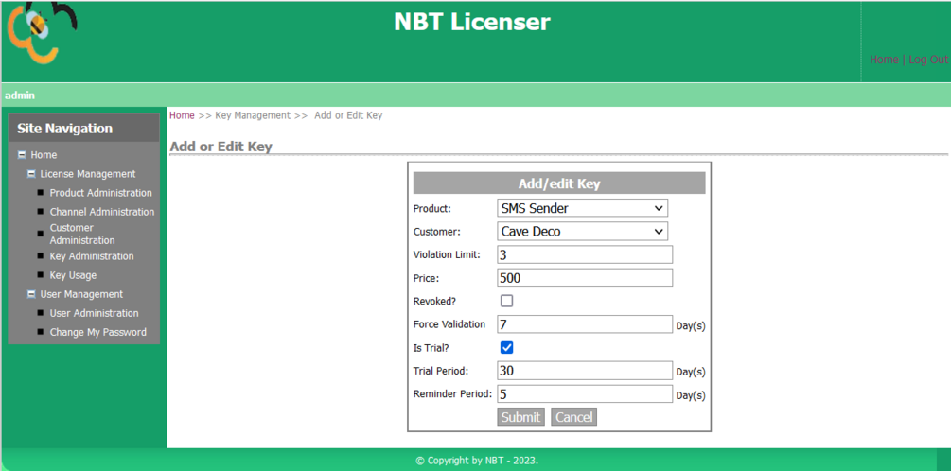The width and height of the screenshot is (951, 471).
Task: Click the Key Management breadcrumb text
Action: [253, 115]
